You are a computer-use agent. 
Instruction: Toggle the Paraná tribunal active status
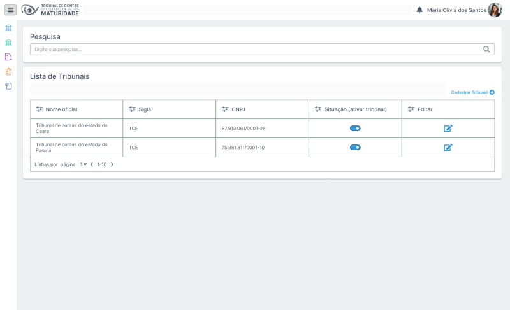pyautogui.click(x=355, y=148)
